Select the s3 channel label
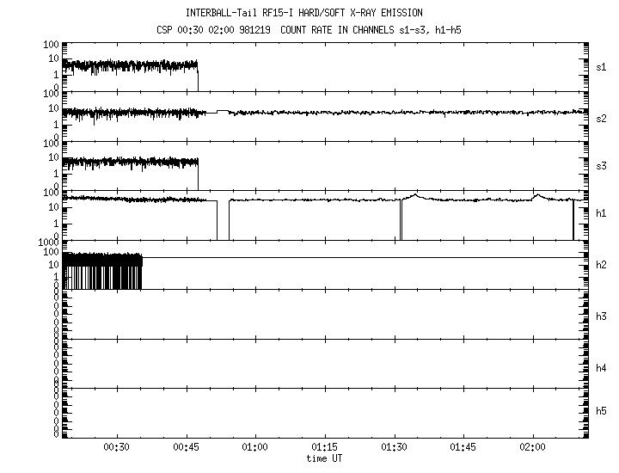 point(602,165)
